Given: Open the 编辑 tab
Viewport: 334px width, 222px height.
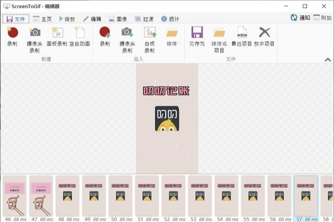Looking at the screenshot, I should (x=92, y=19).
